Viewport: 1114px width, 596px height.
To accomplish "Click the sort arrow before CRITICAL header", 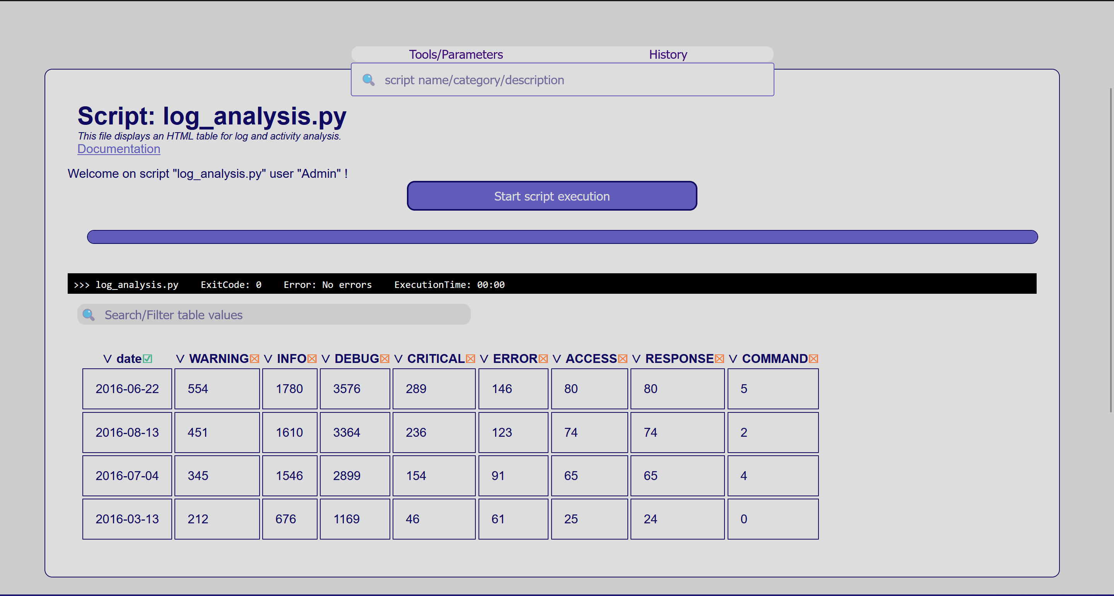I will (x=398, y=359).
